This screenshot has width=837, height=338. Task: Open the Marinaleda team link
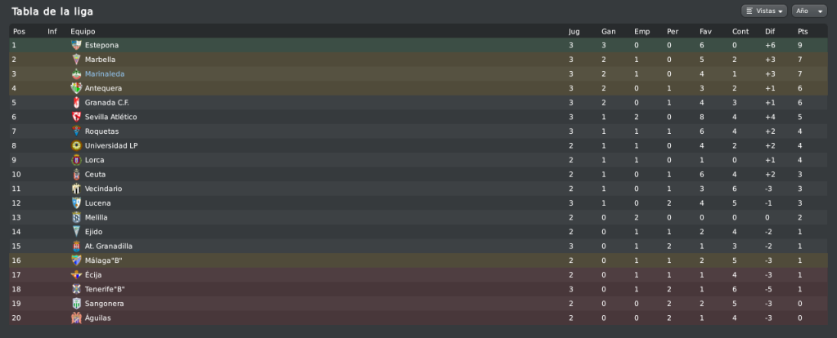[x=105, y=74]
